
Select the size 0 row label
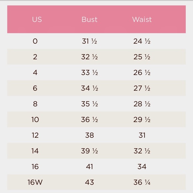(35, 41)
